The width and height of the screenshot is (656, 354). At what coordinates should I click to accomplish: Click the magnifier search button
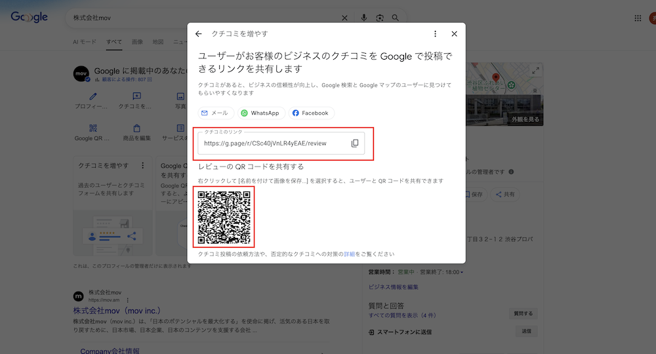coord(396,18)
